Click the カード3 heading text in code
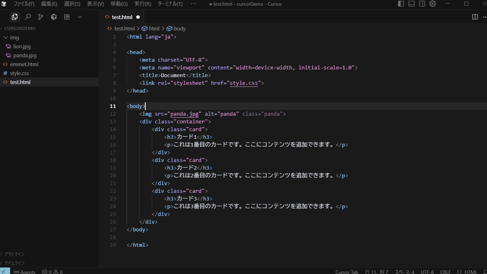The height and width of the screenshot is (274, 487). [187, 199]
